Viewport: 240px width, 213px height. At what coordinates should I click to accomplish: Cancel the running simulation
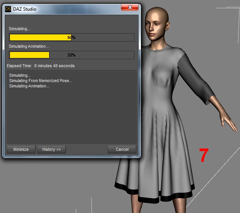(122, 149)
